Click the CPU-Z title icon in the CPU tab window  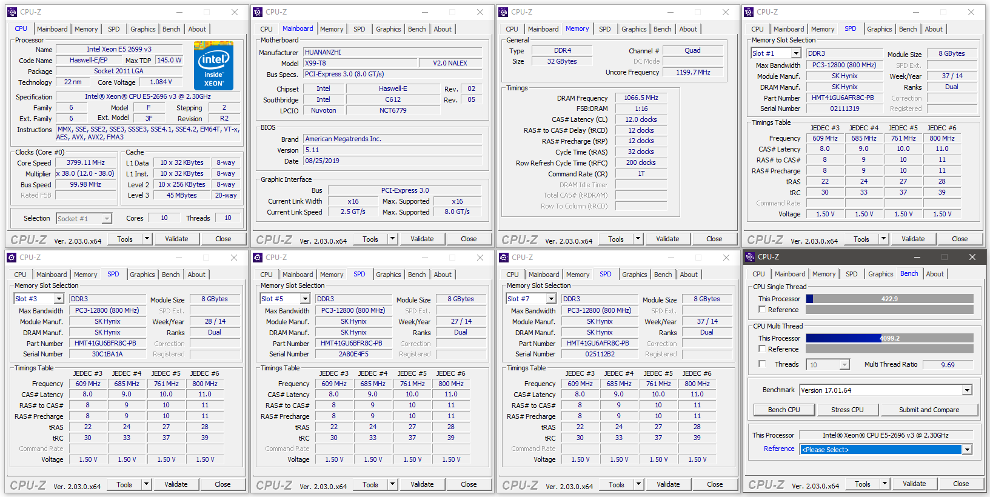[12, 12]
